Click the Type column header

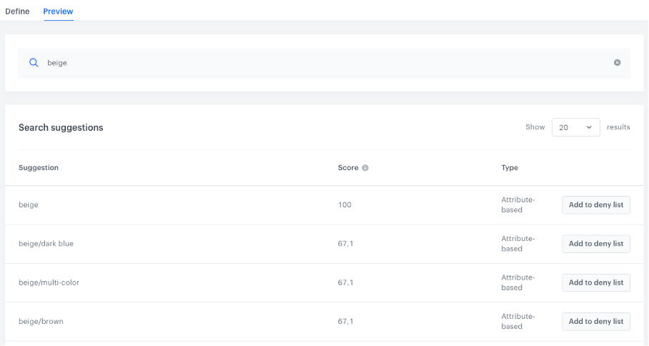[x=510, y=168]
